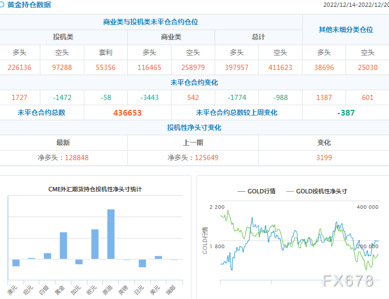Click the 其他未细分类仓位 header cell
Screen dimensions: 389x299
pos(346,30)
